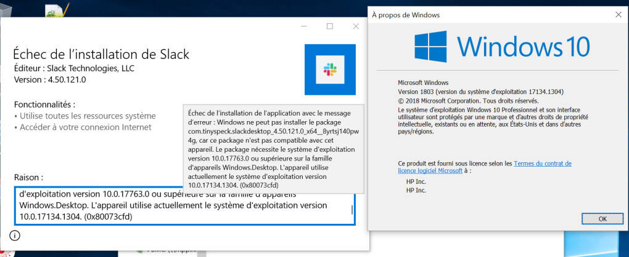This screenshot has height=257, width=629.
Task: Maximize the Slack installer window
Action: click(x=330, y=26)
